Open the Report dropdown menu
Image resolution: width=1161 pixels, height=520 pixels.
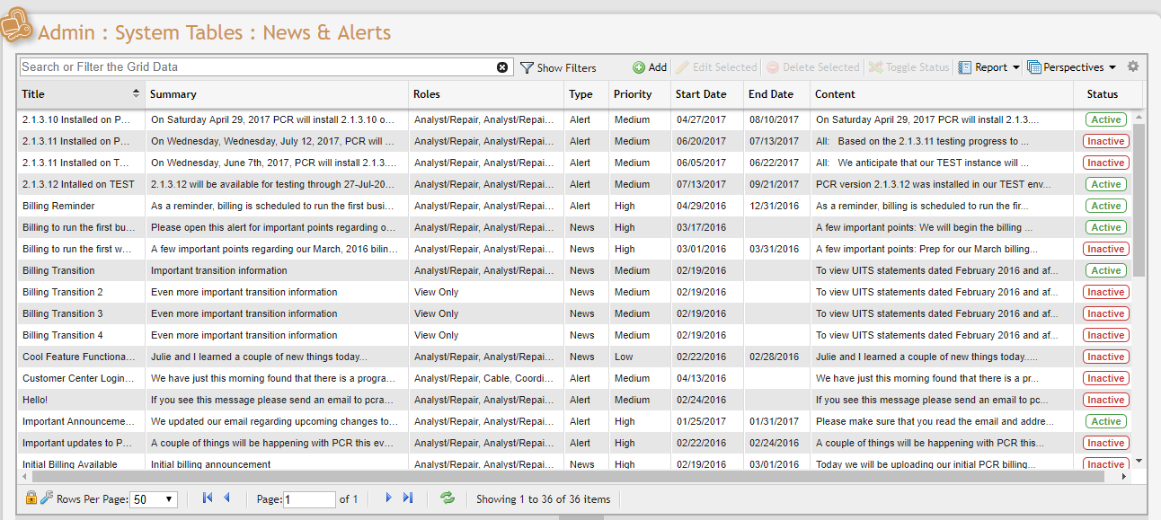(x=988, y=67)
